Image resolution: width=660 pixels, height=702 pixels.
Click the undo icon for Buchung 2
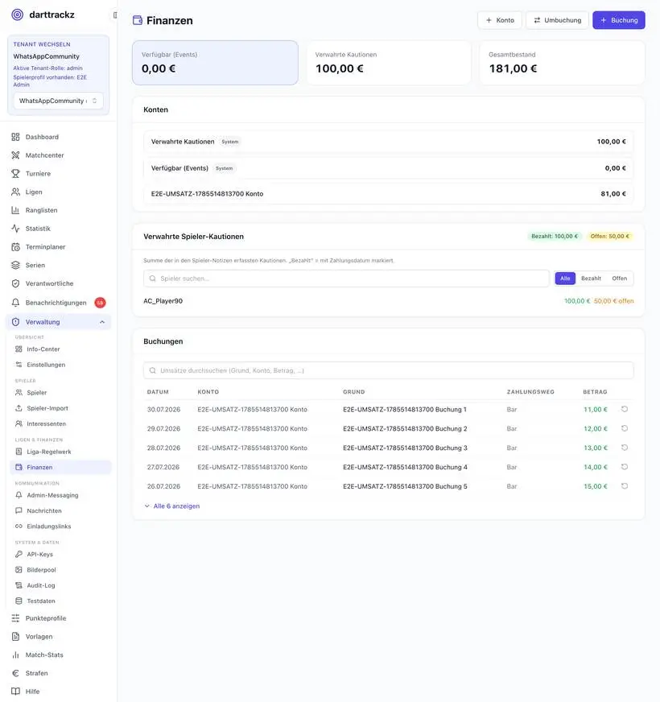(x=625, y=428)
